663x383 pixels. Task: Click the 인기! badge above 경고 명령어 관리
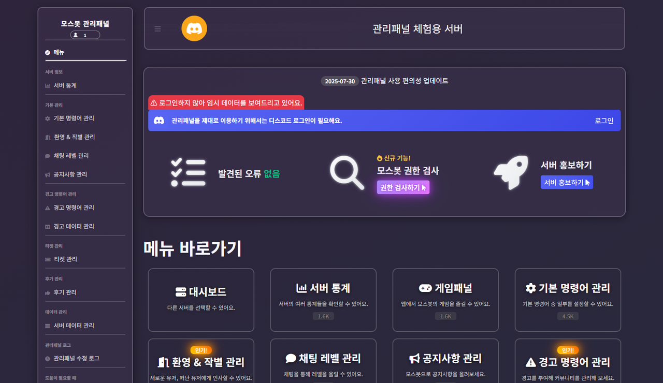click(568, 350)
